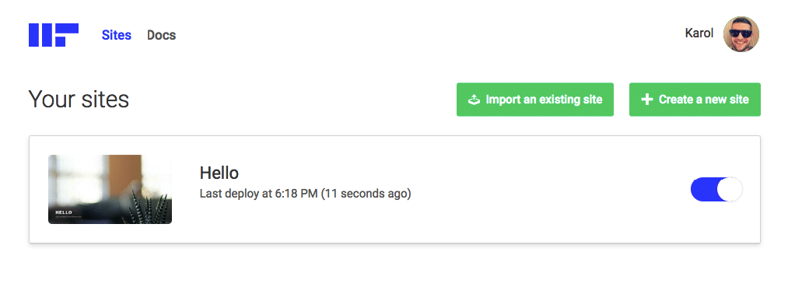Open the Hello site preview thumbnail
Screen dimensions: 795x308
[110, 190]
